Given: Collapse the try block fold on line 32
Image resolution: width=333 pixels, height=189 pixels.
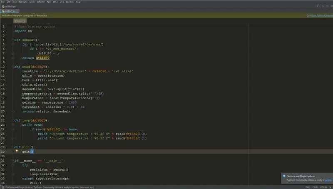Looking at the screenshot, I should click(13, 165).
